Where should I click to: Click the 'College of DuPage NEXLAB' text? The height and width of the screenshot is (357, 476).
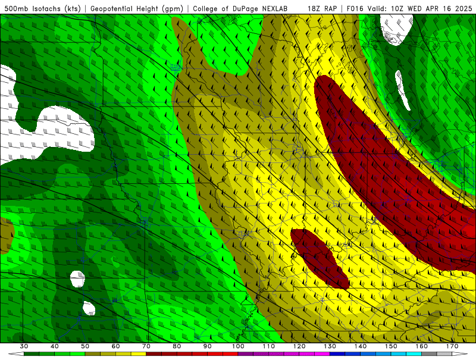(240, 8)
